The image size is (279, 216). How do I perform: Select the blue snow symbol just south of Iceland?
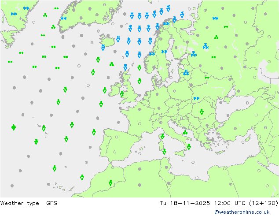(x=103, y=48)
